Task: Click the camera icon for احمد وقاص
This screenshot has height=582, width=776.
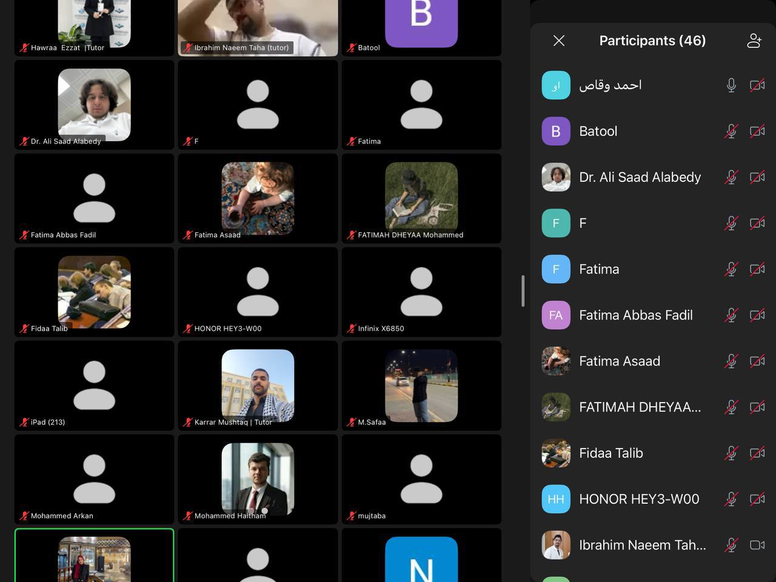Action: (x=757, y=85)
